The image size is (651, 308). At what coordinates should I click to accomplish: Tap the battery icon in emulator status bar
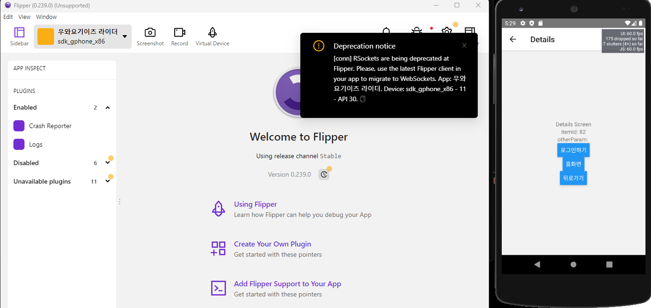[x=640, y=23]
